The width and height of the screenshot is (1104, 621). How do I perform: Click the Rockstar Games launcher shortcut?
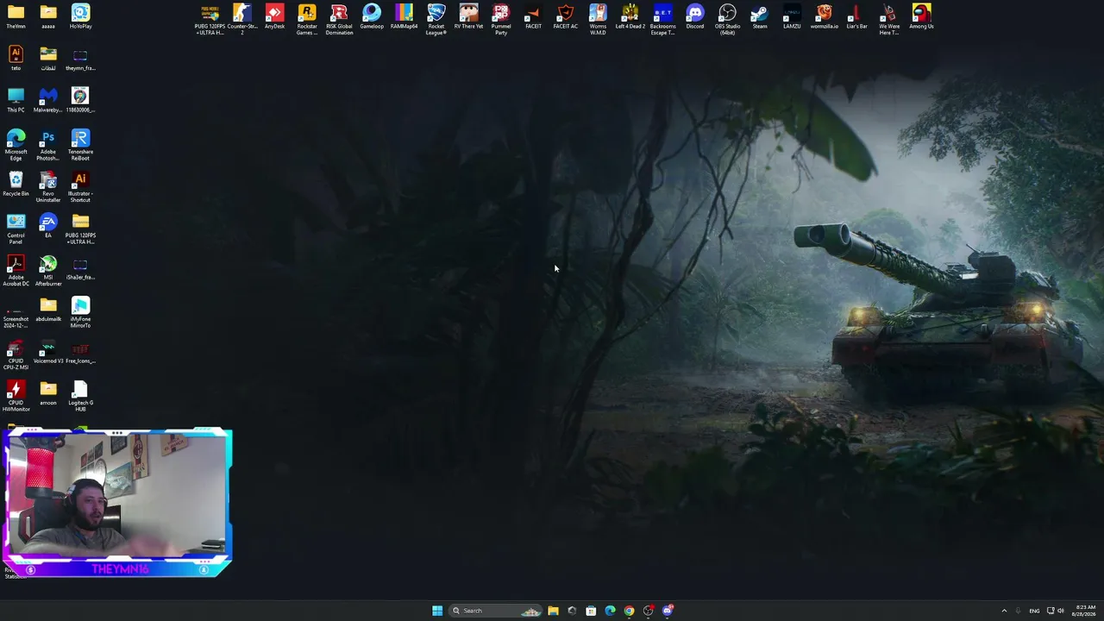coord(307,18)
